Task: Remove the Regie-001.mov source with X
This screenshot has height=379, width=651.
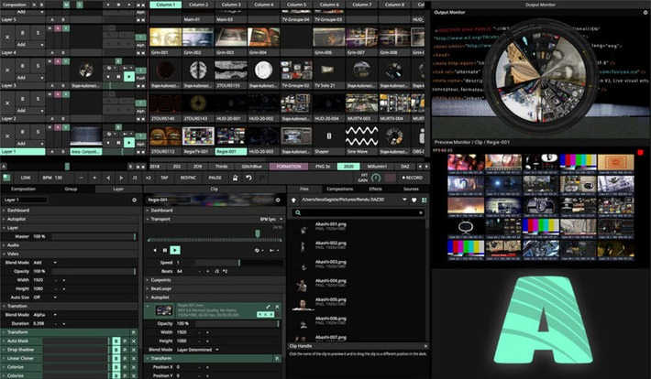Action: coord(277,307)
